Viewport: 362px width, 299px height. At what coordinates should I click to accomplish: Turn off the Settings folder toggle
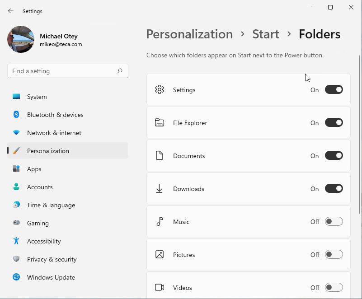[334, 89]
